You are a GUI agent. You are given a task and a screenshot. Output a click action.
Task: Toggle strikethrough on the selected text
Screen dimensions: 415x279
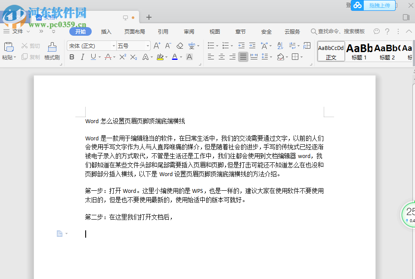[107, 56]
